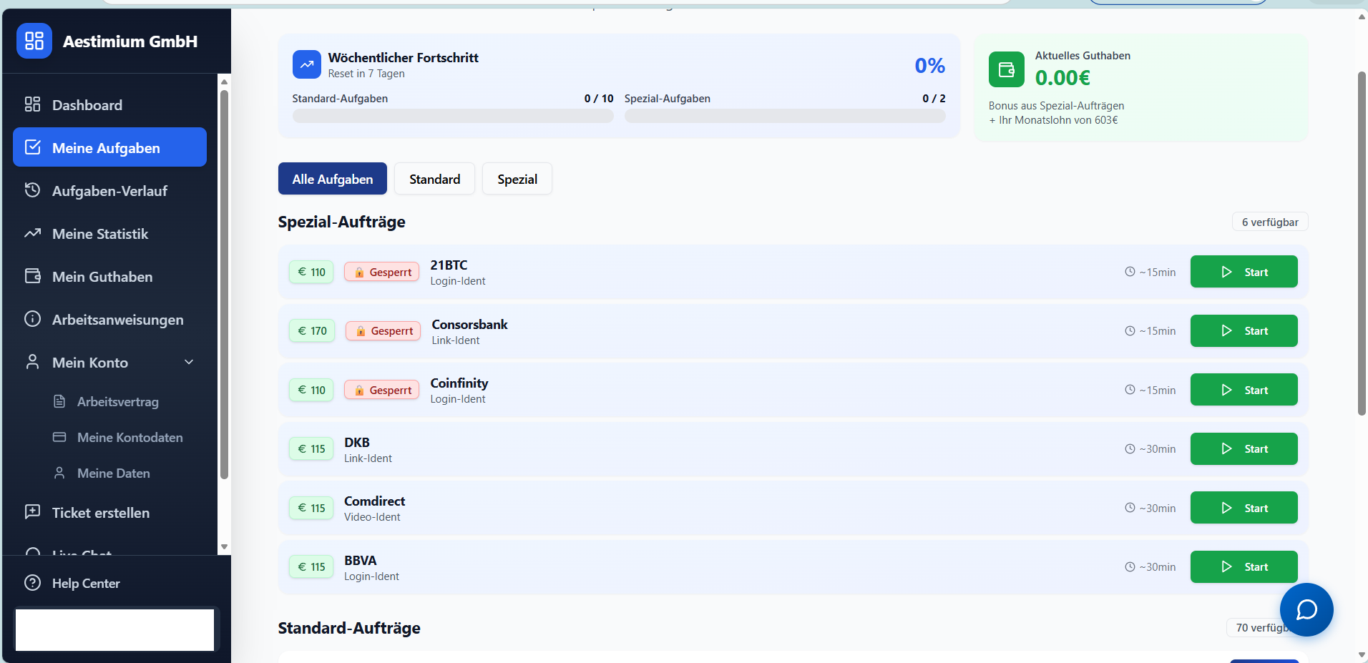Go to Meine Statistik
Image resolution: width=1368 pixels, height=663 pixels.
coord(109,234)
